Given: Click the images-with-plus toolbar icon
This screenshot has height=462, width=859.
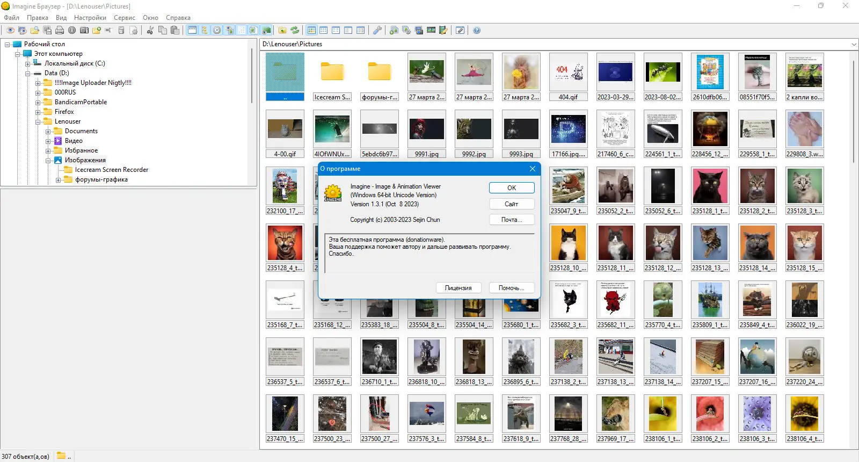Looking at the screenshot, I should [394, 30].
